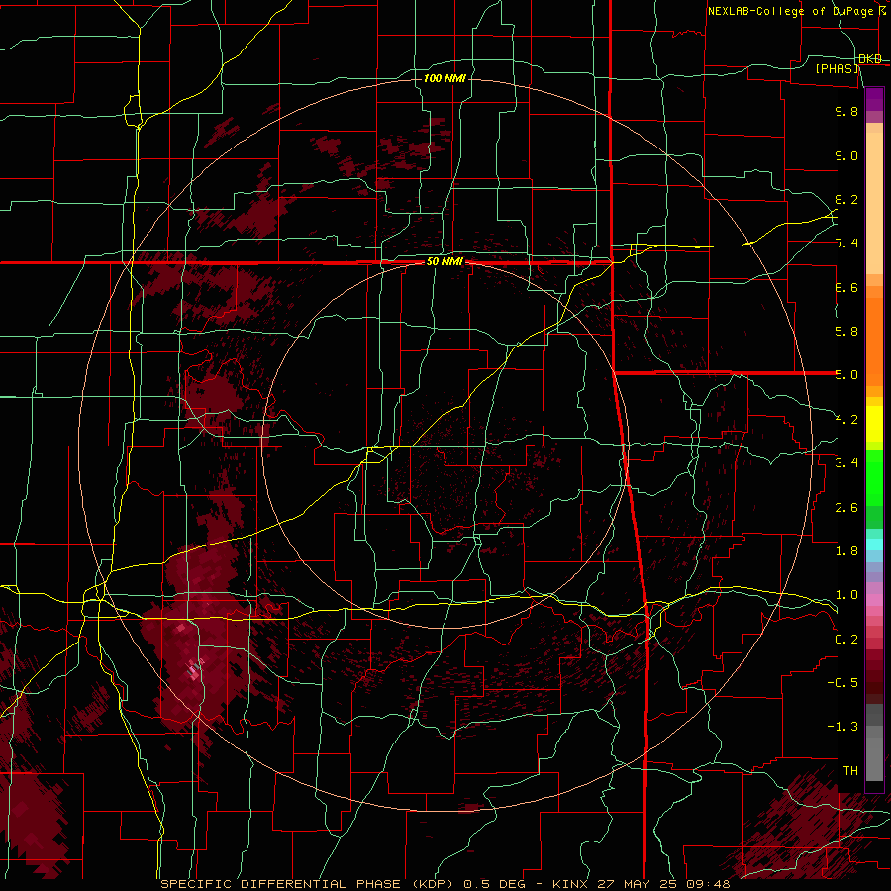Click the 100 NMI range ring label
The image size is (891, 891).
click(445, 78)
